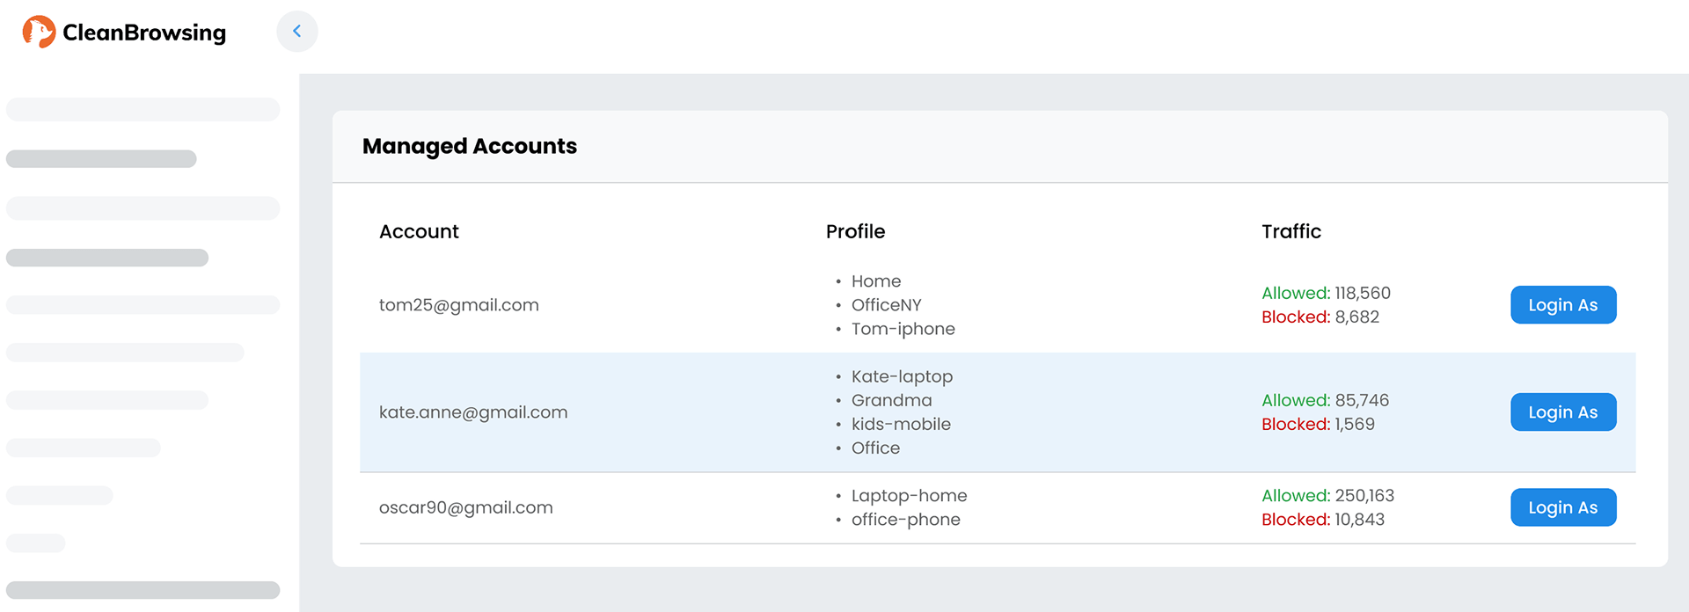The height and width of the screenshot is (612, 1689).
Task: Click the CleanBrowsing brand name text
Action: click(x=144, y=33)
